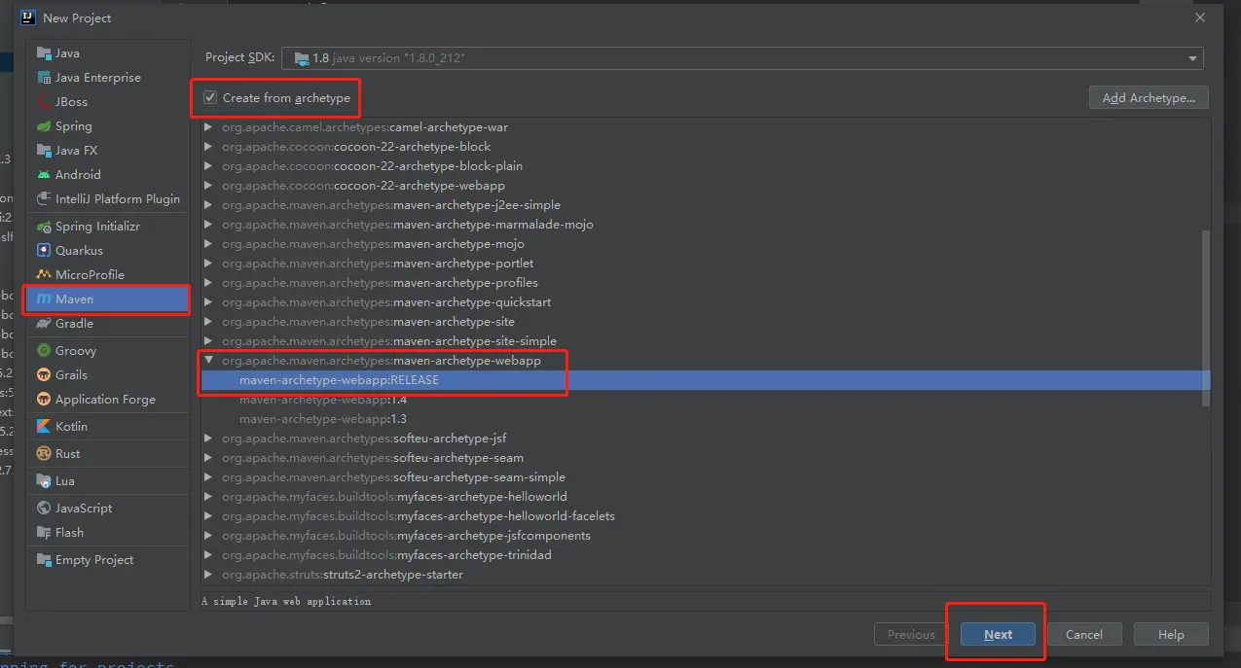Expand maven-archetype-j2ee-simple node
Viewport: 1241px width, 668px height.
click(207, 205)
